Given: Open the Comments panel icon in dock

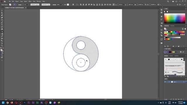Looking at the screenshot, I should [x=162, y=43].
